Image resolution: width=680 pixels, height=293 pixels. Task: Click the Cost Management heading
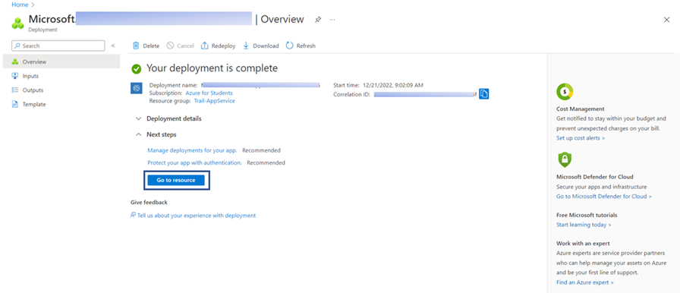click(x=581, y=109)
